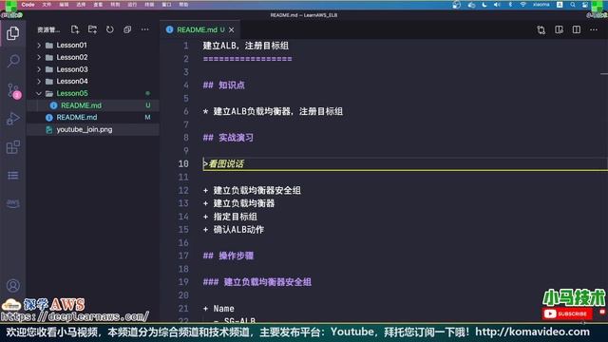Viewport: 608px width, 342px height.
Task: Switch to README.md editor tab
Action: 199,29
